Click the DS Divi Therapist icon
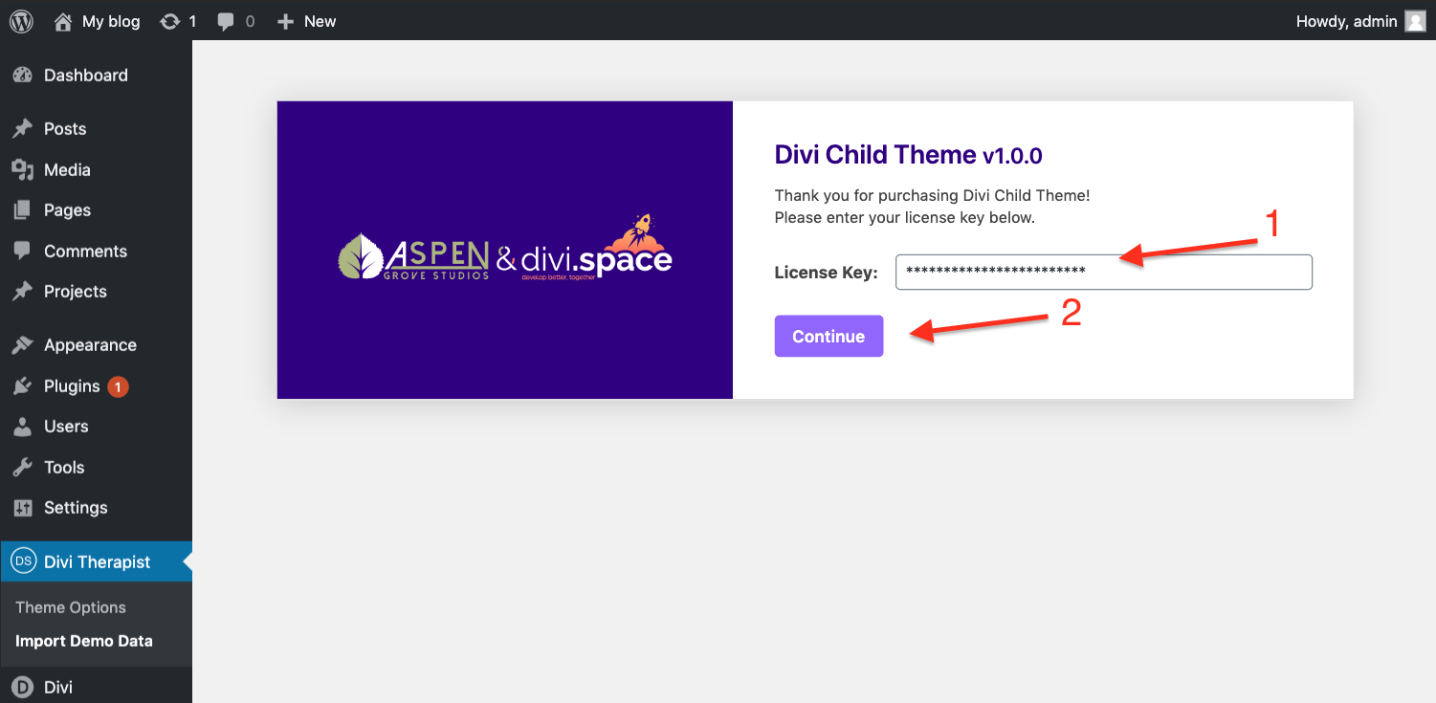The image size is (1436, 703). click(23, 561)
